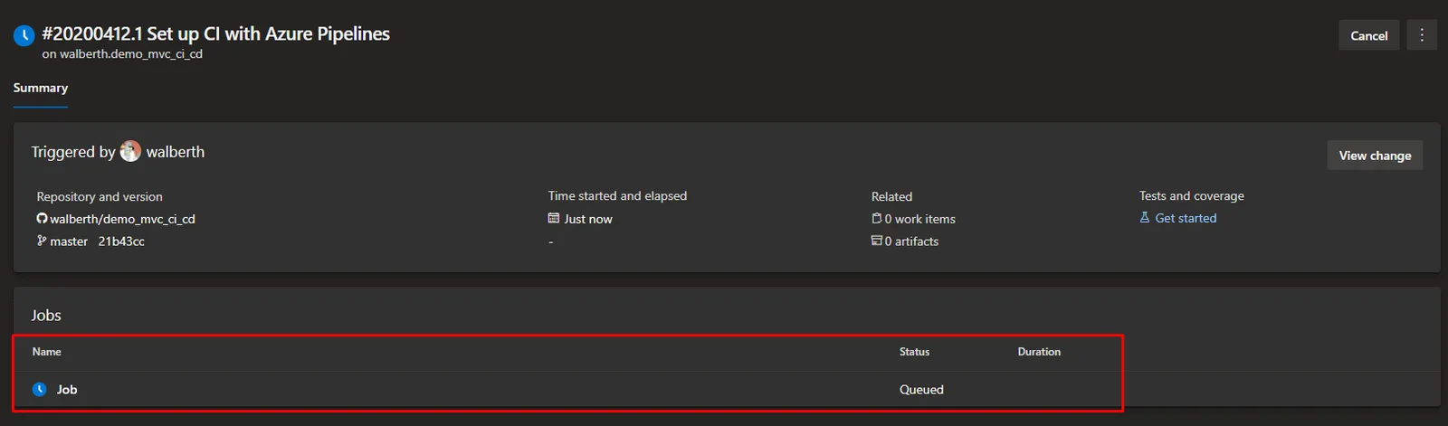The height and width of the screenshot is (426, 1448).
Task: Open the more actions ellipsis menu
Action: (1422, 35)
